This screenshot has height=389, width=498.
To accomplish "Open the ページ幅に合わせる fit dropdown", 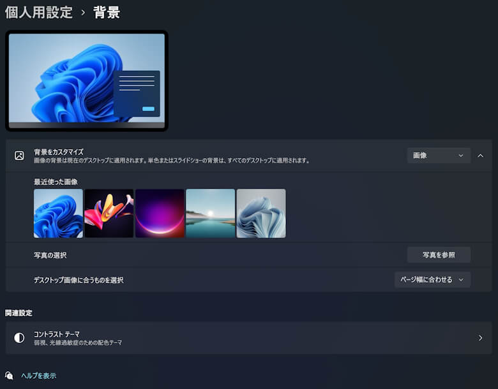I will (432, 279).
